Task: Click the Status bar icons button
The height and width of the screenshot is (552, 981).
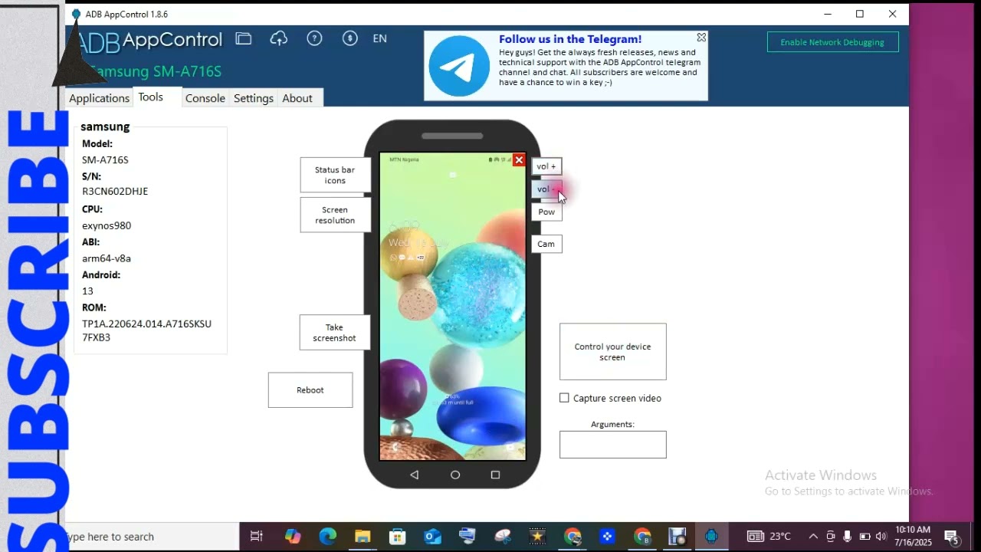Action: pyautogui.click(x=335, y=175)
